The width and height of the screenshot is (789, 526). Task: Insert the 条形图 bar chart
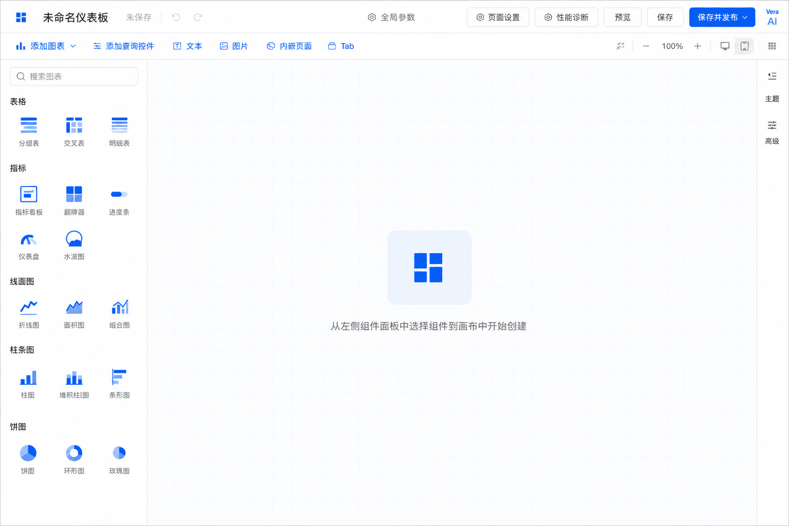point(119,383)
